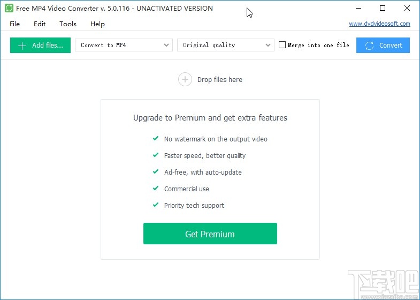420x300 pixels.
Task: Click 'Faster speed, better quality' text
Action: (205, 155)
